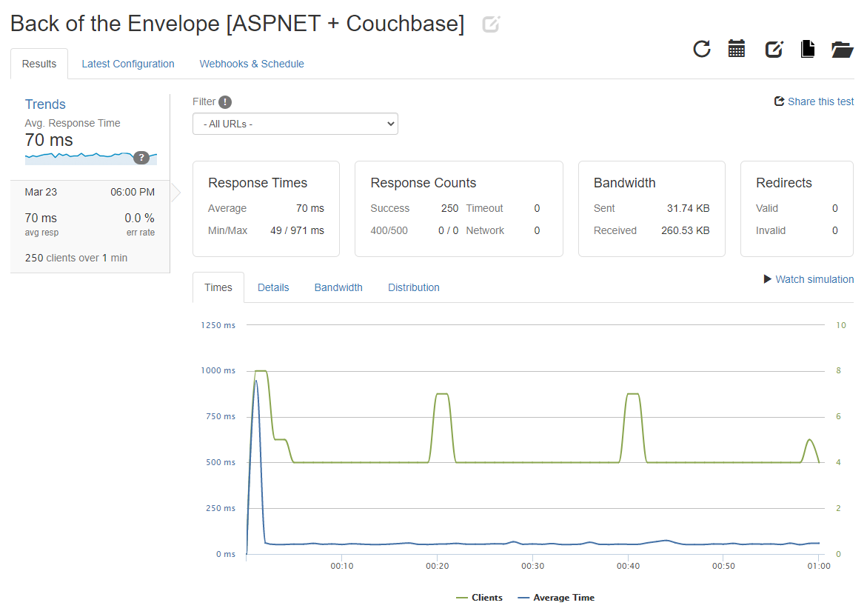This screenshot has height=614, width=867.
Task: Click the 06:00 PM time entry
Action: coord(133,192)
